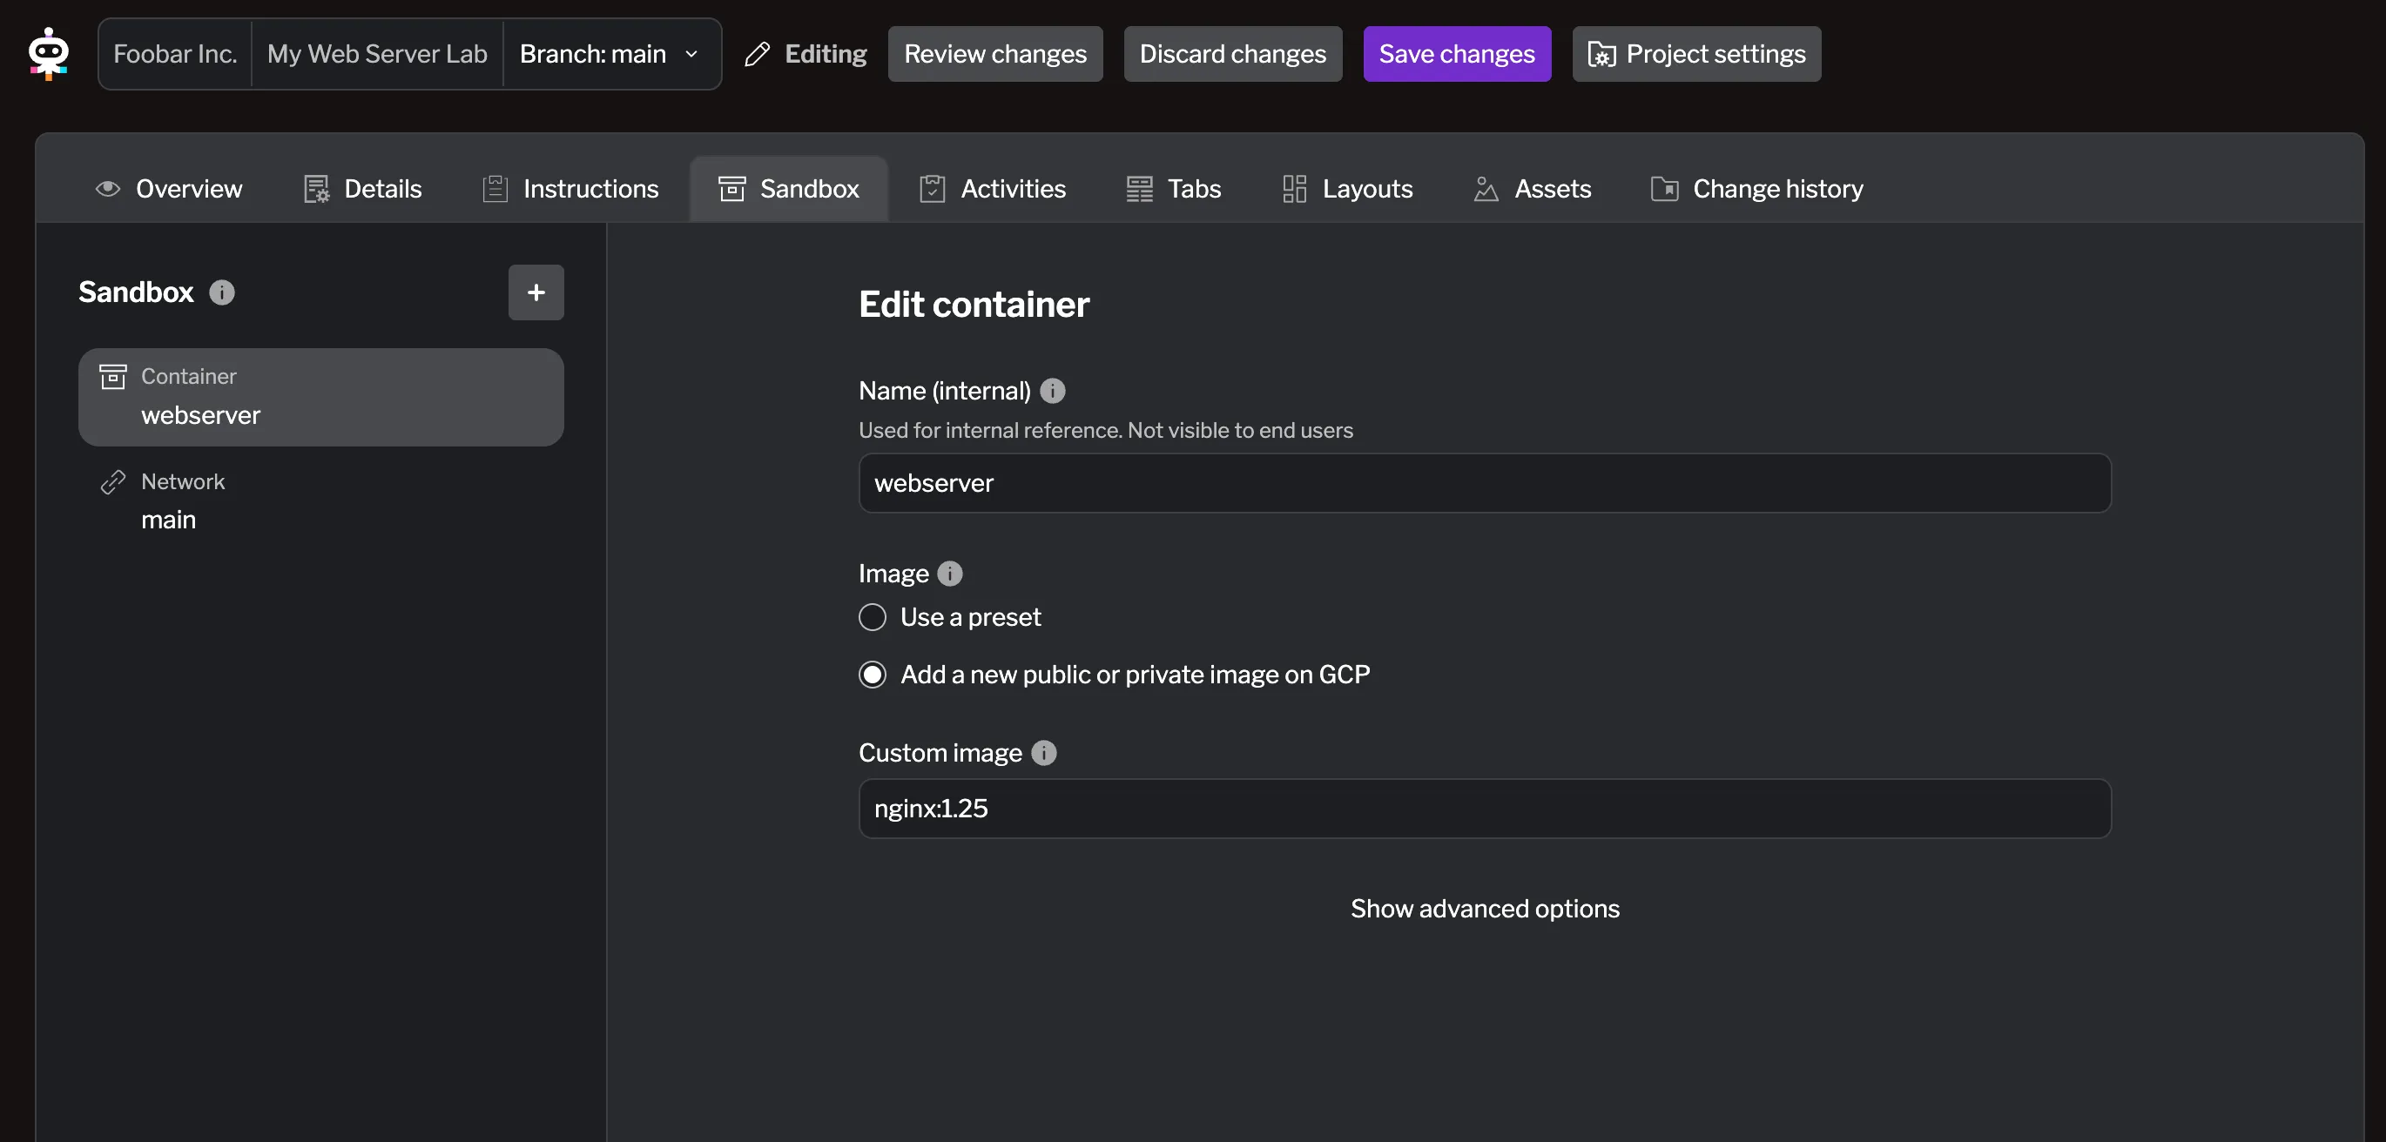Viewport: 2386px width, 1142px height.
Task: Open Project settings
Action: [1696, 55]
